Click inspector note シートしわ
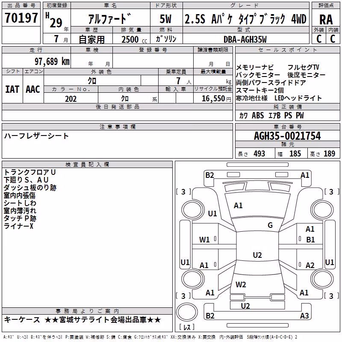342x342 pixels. click(x=20, y=203)
